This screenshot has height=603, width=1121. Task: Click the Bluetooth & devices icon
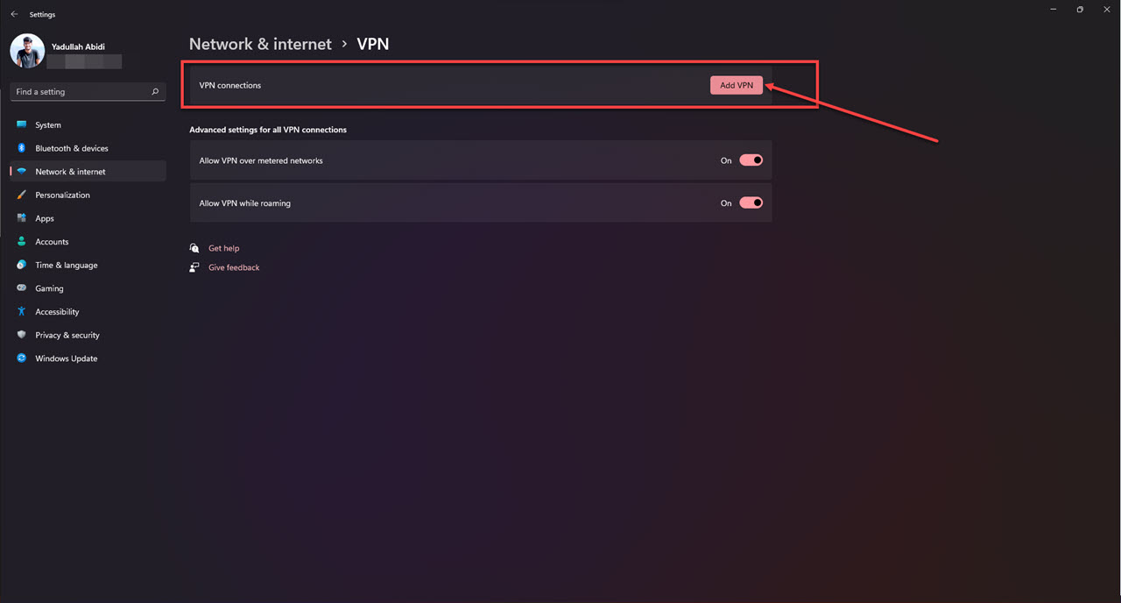pos(22,148)
